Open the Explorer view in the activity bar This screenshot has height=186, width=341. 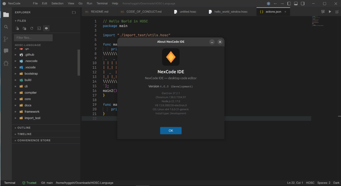[6, 14]
